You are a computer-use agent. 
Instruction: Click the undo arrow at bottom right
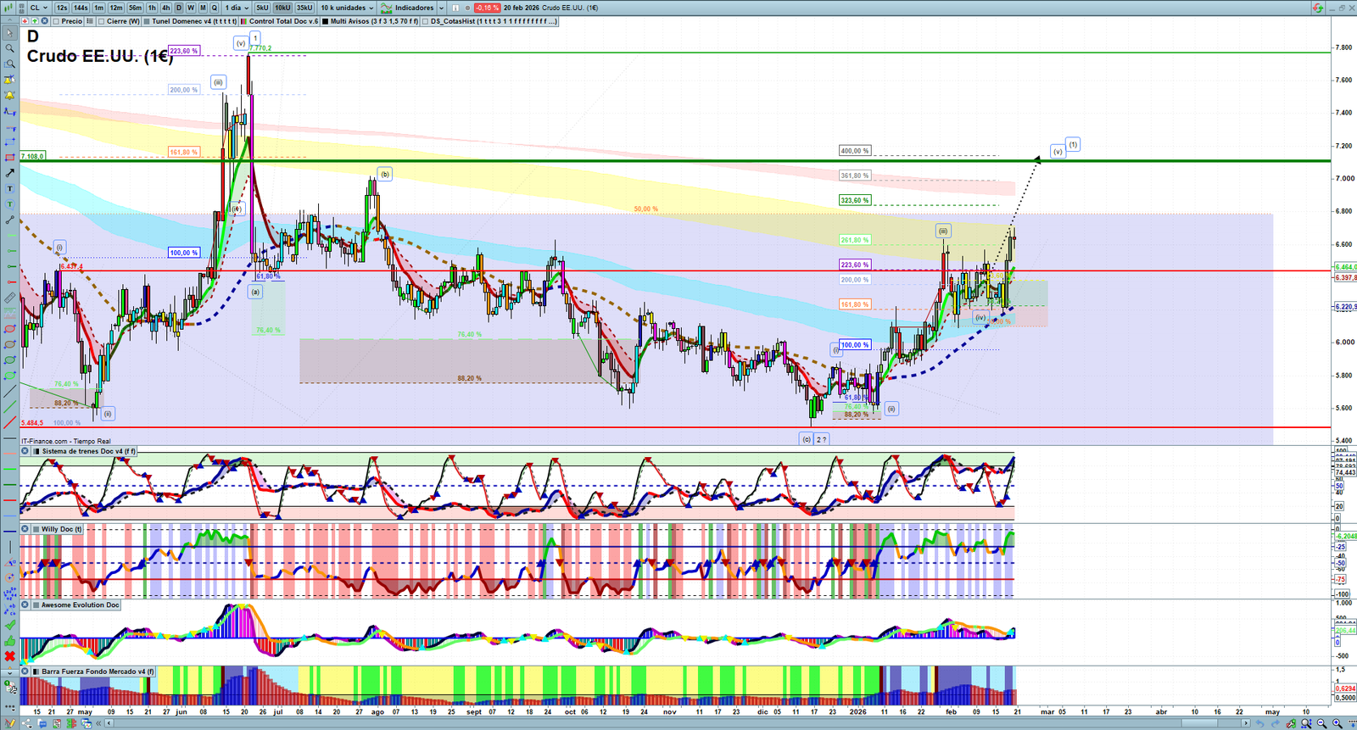[x=1260, y=723]
